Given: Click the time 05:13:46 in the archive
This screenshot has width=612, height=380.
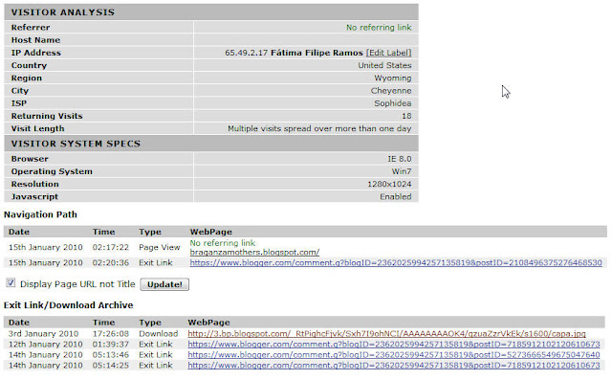Looking at the screenshot, I should coord(111,354).
